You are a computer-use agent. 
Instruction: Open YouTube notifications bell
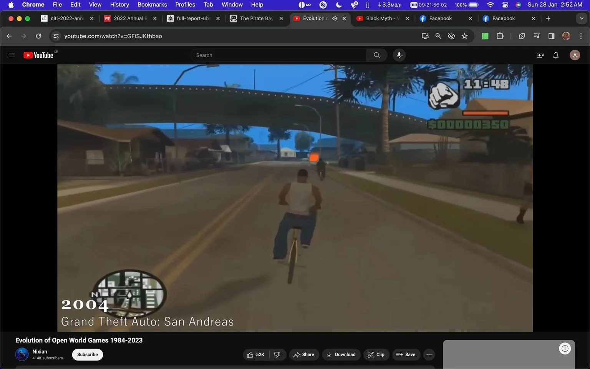pos(556,55)
